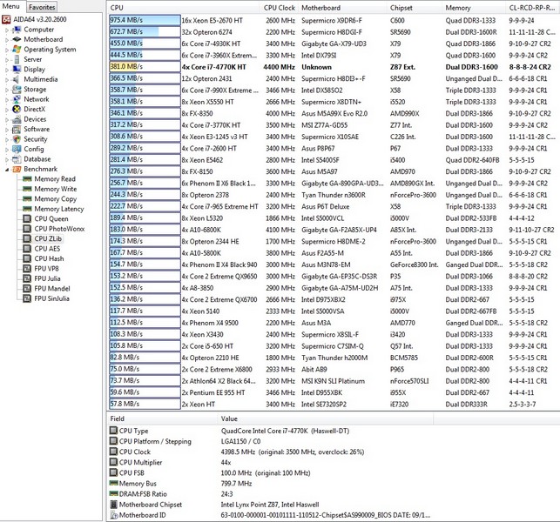Expand the Database tree node arrow

coord(7,160)
